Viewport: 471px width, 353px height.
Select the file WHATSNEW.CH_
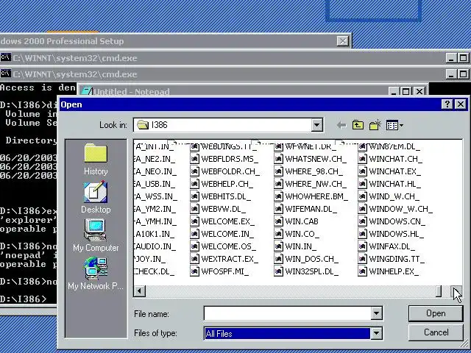coord(311,159)
